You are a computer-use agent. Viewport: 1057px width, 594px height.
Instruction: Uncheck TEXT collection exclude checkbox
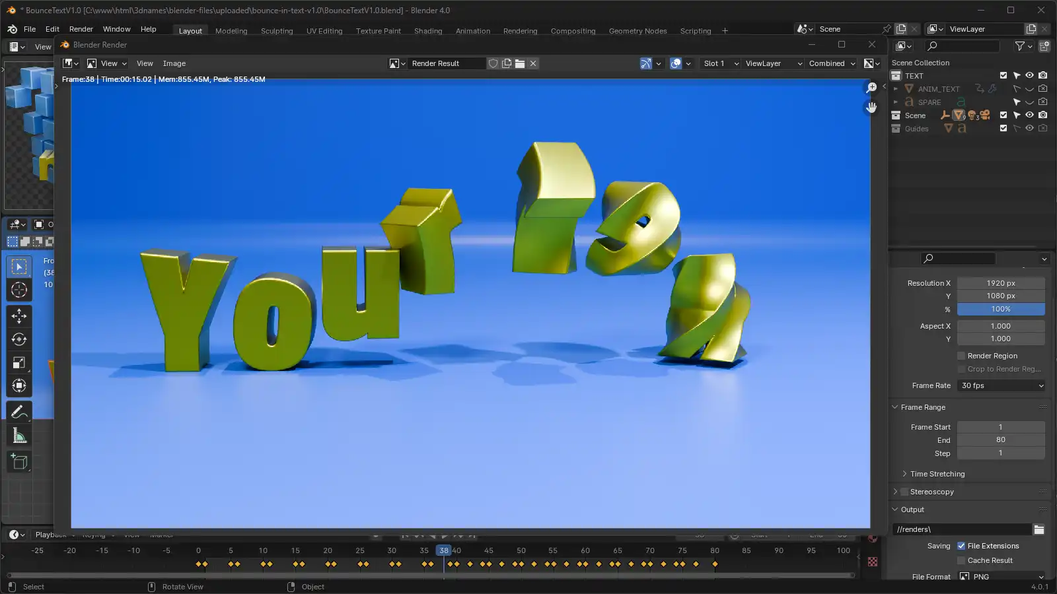(1003, 75)
